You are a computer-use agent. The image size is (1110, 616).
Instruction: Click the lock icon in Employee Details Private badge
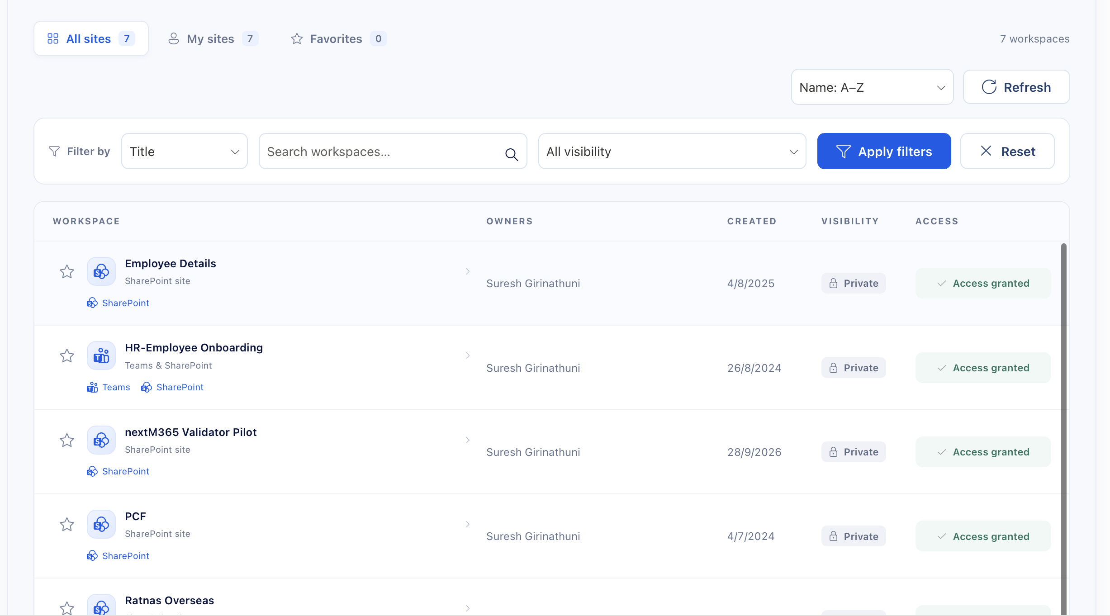point(833,283)
